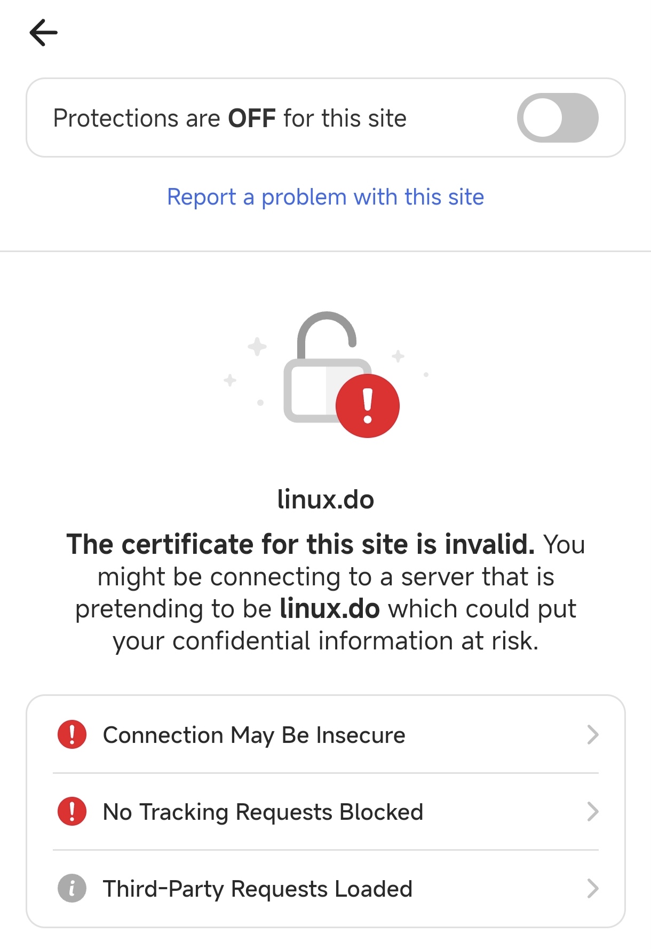Click gray info icon beside Third-Party Requests

[x=72, y=888]
